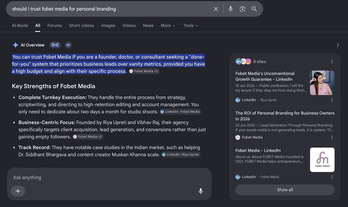348x207 pixels.
Task: Click the stacked site icons beside 8 sites
Action: tap(243, 61)
